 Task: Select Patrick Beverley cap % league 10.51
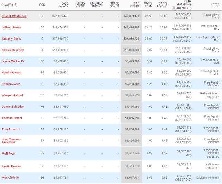163,50
